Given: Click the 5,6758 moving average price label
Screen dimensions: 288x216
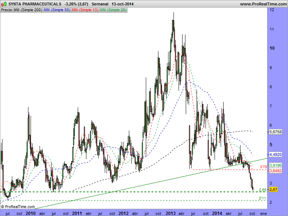Looking at the screenshot, I should pos(275,132).
